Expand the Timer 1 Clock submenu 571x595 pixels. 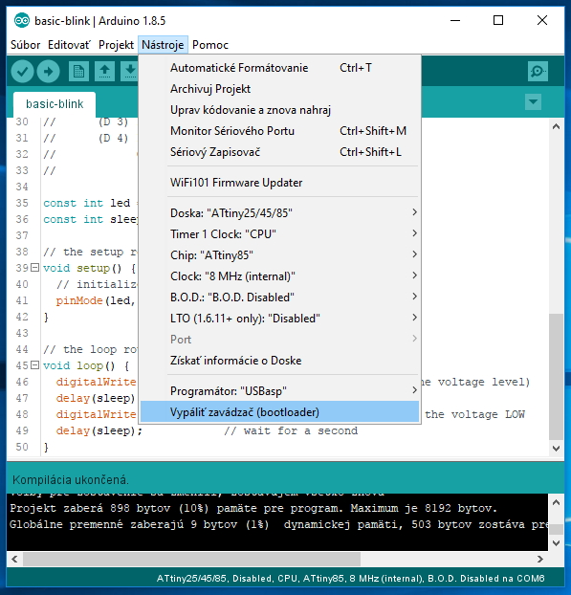(293, 233)
